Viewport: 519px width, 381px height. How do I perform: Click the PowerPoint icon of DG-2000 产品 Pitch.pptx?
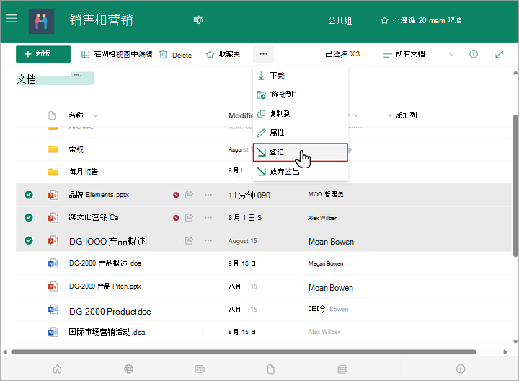[x=53, y=286]
